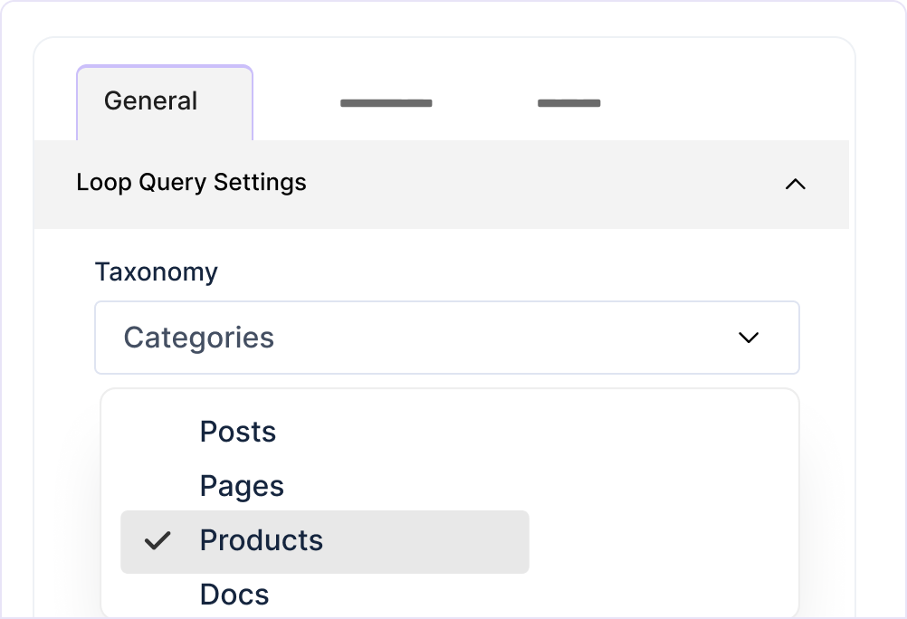
Task: Open the second placeholder tab beside General
Action: click(386, 103)
